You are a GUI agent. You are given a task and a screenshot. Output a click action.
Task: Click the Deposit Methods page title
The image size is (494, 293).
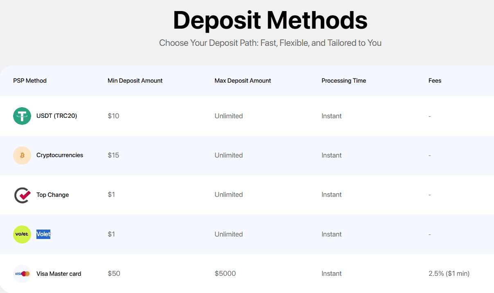(270, 20)
